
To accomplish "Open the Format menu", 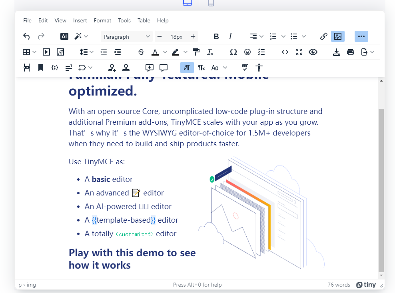I will pos(102,20).
